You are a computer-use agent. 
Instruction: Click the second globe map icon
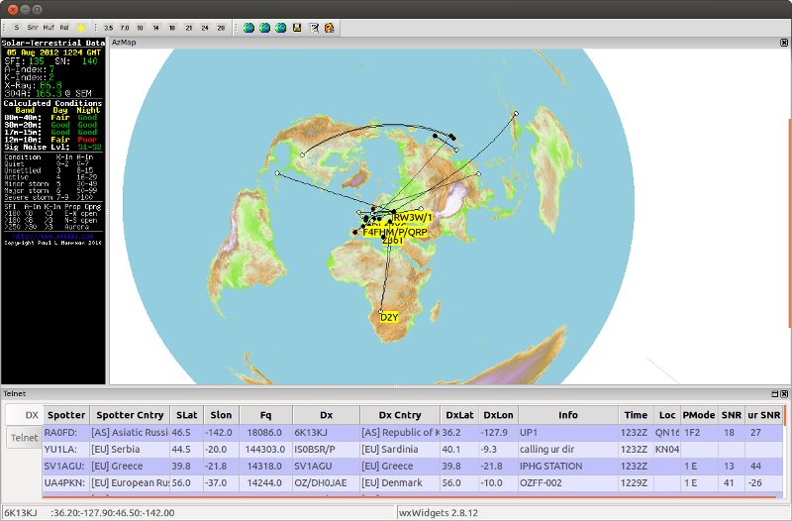tap(264, 28)
